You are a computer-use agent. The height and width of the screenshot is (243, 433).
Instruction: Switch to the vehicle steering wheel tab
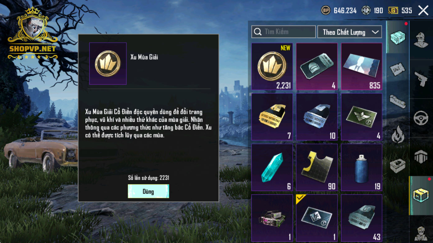click(x=421, y=118)
